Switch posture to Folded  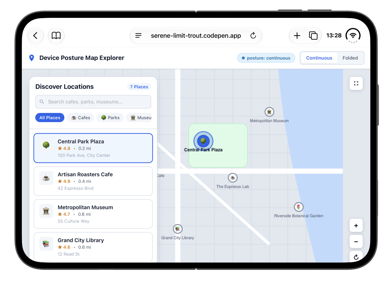click(350, 58)
